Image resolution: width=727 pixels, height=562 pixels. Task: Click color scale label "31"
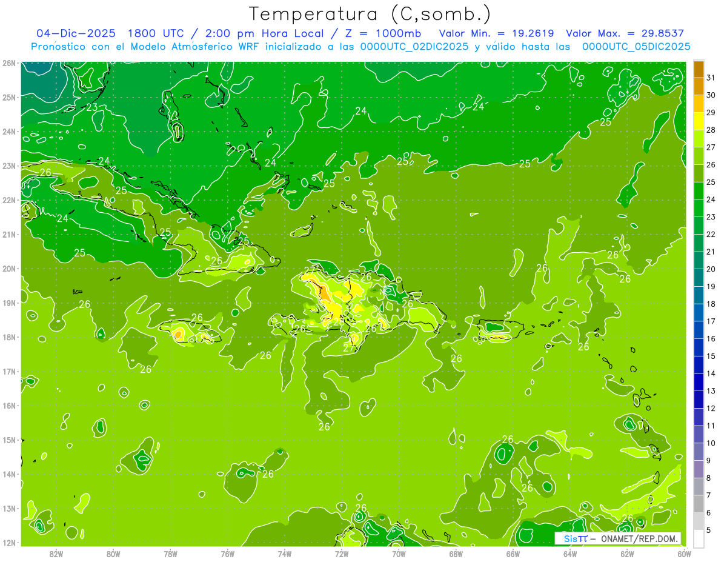coord(711,78)
